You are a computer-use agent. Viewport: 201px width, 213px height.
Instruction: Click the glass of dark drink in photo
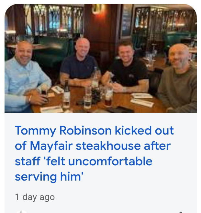109,97
